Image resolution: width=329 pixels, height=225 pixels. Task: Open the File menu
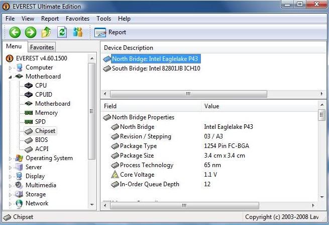pyautogui.click(x=10, y=19)
